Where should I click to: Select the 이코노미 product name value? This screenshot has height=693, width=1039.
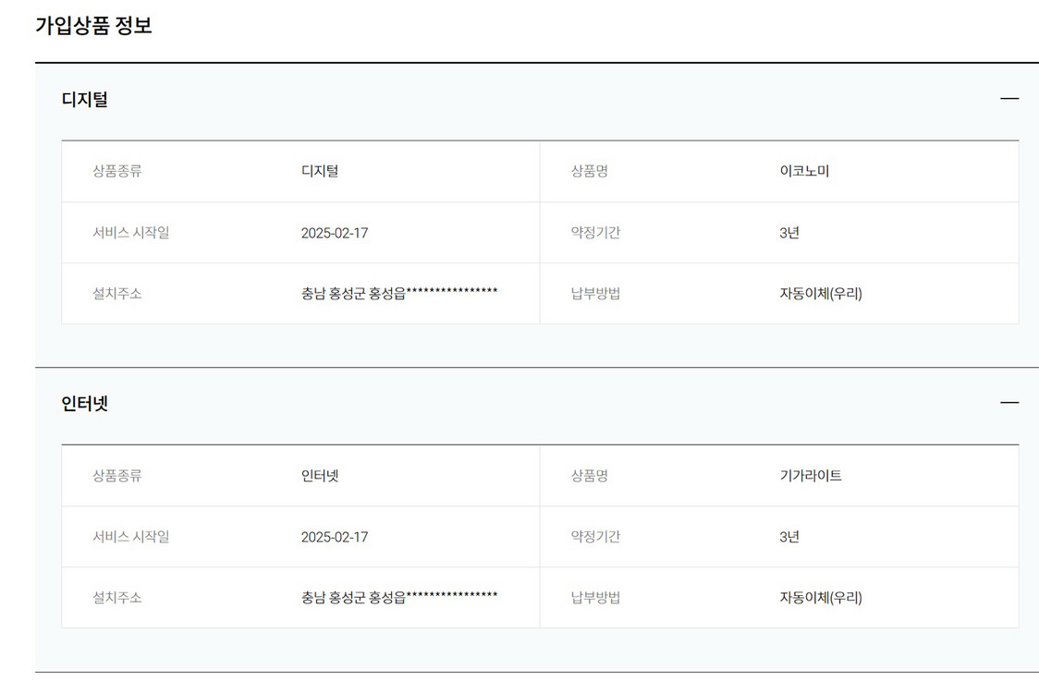(804, 171)
